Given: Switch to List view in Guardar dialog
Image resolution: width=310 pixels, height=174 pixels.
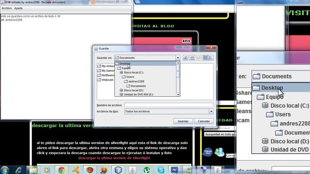Looking at the screenshot, I should pyautogui.click(x=205, y=58).
